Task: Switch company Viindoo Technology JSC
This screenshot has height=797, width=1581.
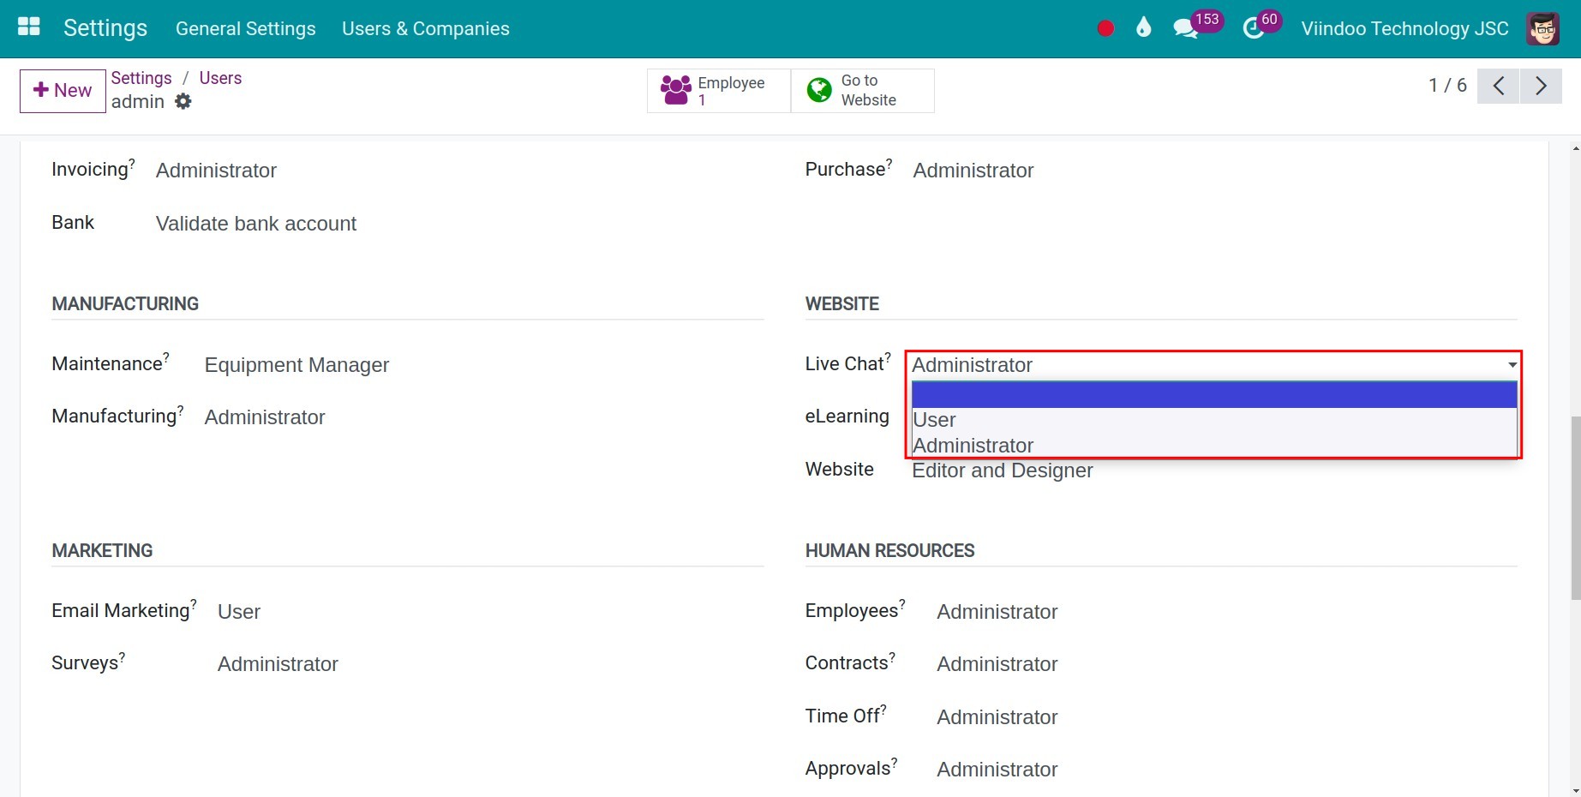Action: (x=1404, y=28)
